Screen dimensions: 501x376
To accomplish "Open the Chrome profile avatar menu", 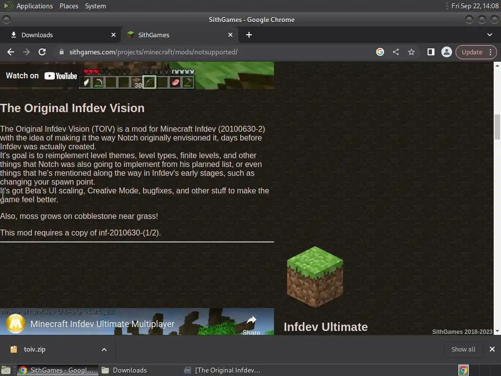I will click(x=446, y=52).
